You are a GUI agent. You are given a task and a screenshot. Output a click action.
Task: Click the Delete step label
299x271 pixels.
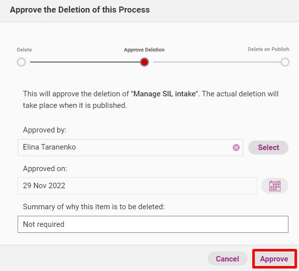coord(24,50)
